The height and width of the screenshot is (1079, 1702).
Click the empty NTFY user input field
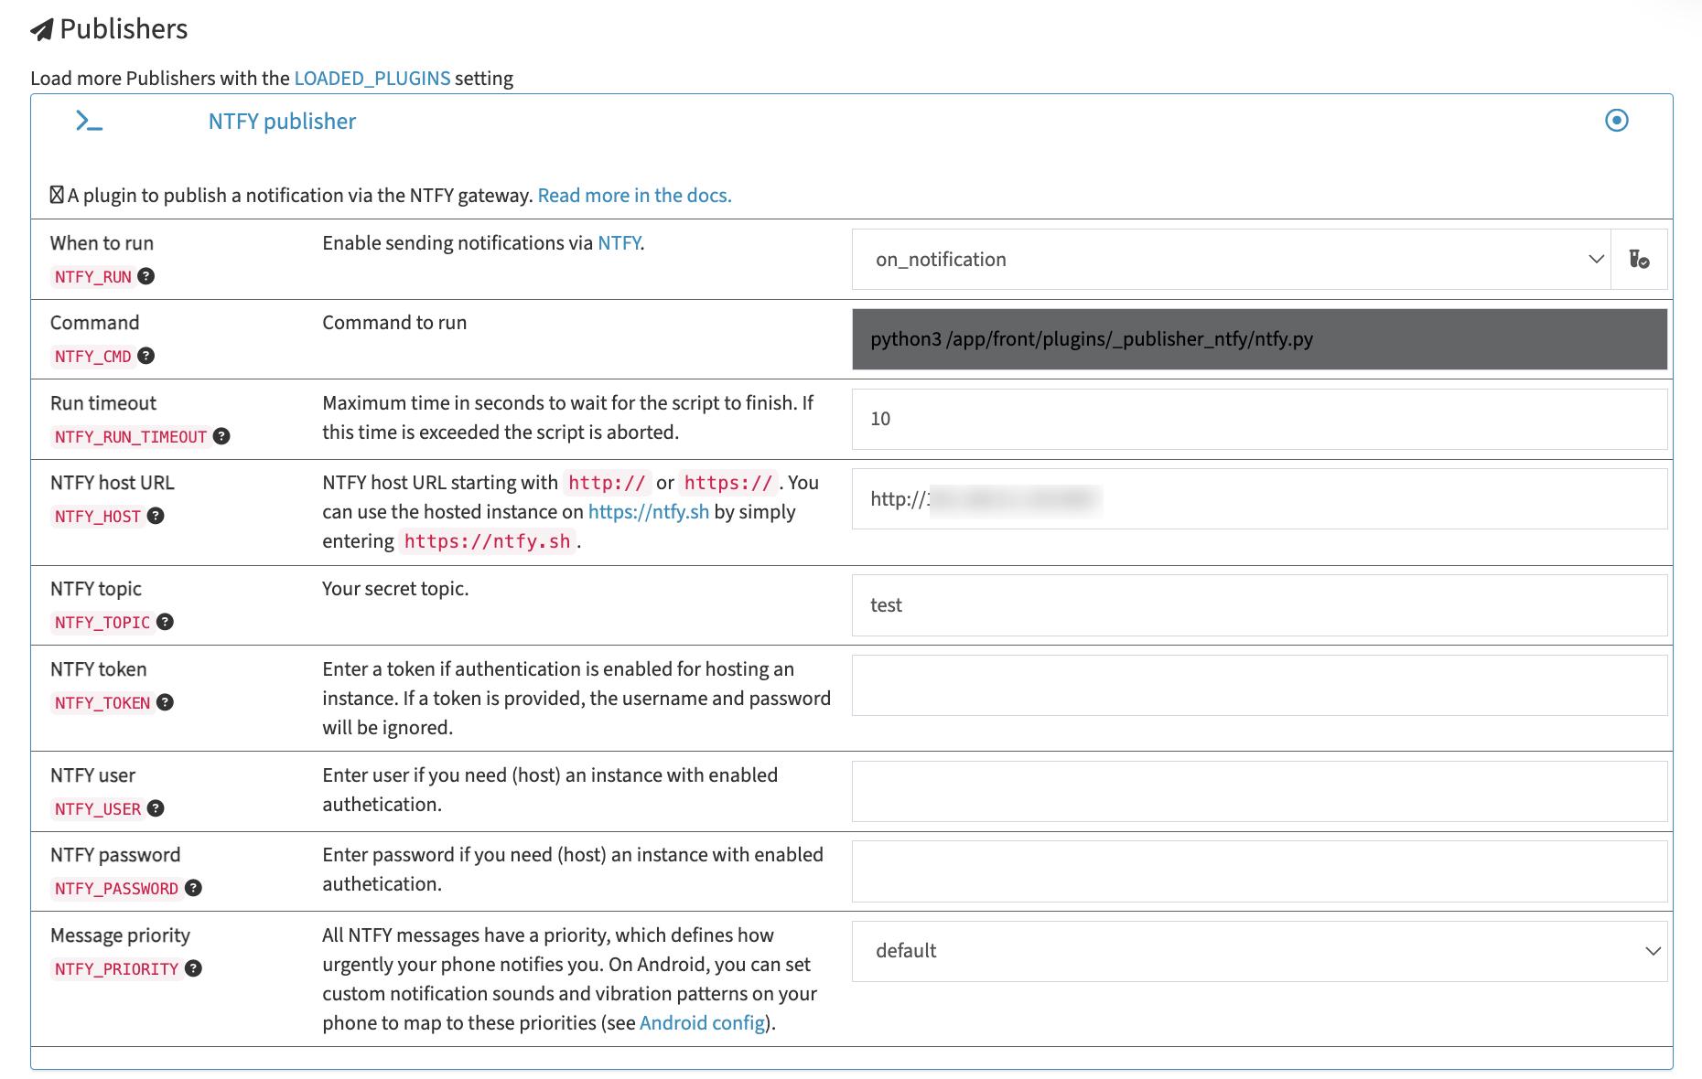pyautogui.click(x=1259, y=792)
